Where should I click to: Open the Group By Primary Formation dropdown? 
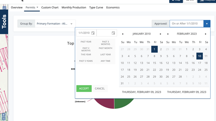55,24
